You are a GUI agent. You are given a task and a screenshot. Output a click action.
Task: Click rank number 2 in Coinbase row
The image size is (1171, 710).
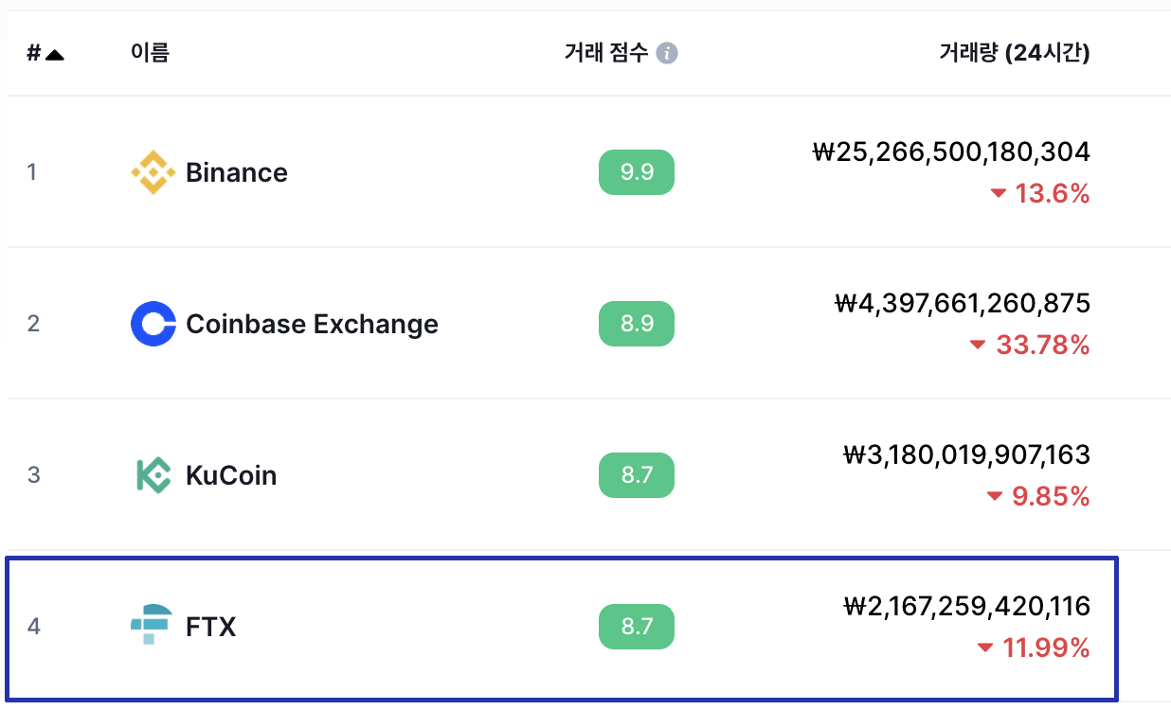(x=33, y=324)
